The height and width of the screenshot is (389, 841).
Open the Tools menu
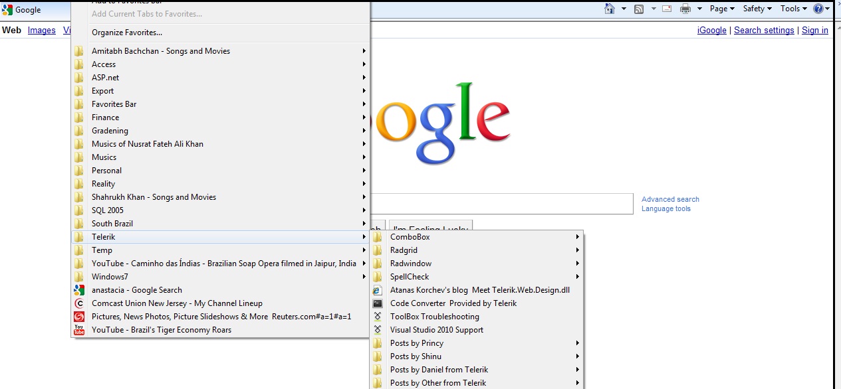pos(794,9)
